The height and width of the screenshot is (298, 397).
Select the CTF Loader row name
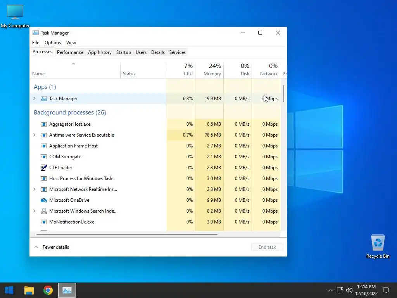pos(61,168)
